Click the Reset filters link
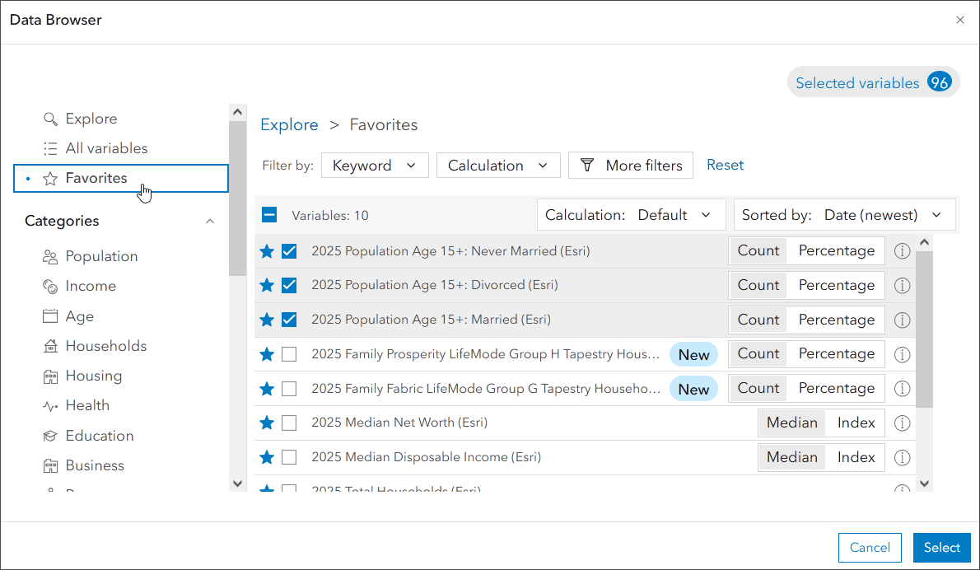Screen dimensions: 980x570 click(725, 165)
